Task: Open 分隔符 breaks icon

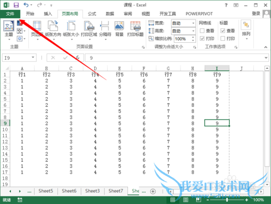Action: click(105, 25)
